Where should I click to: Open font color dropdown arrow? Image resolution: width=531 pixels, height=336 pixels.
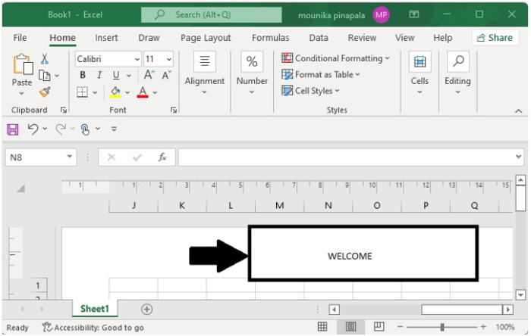(155, 92)
